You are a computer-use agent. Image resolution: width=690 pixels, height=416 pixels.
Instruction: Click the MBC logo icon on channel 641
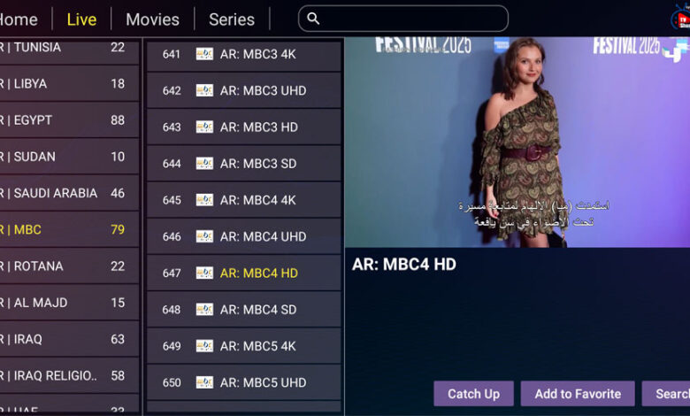point(204,54)
